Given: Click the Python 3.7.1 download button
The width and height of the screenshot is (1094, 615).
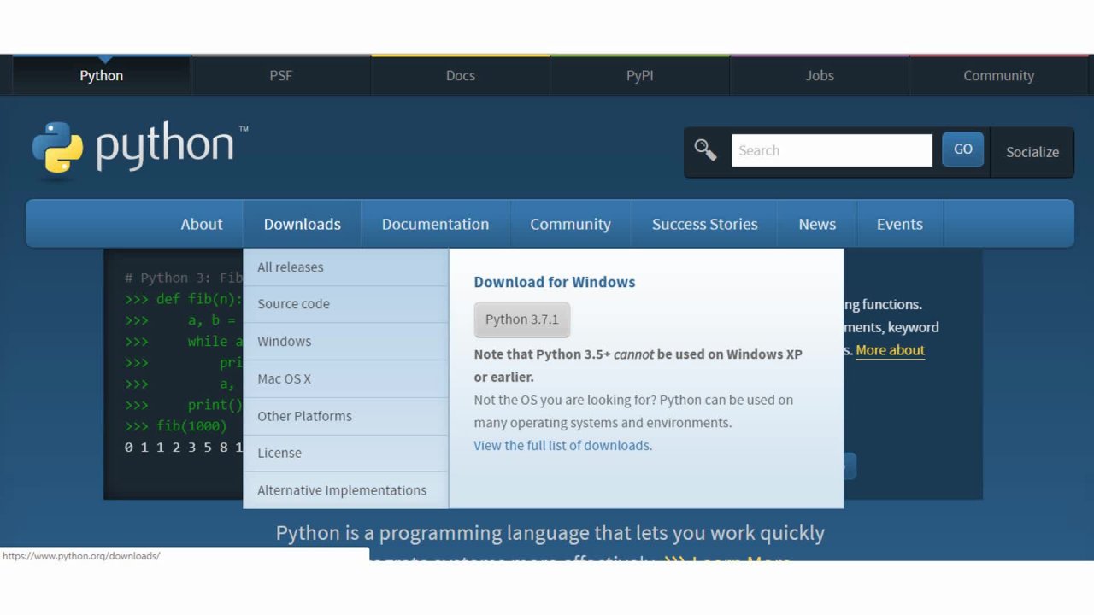Looking at the screenshot, I should 522,319.
